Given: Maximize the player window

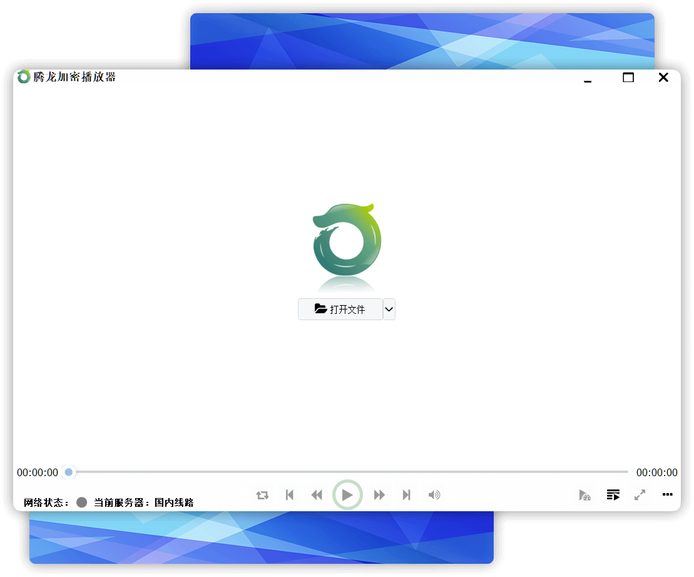Looking at the screenshot, I should pos(628,78).
